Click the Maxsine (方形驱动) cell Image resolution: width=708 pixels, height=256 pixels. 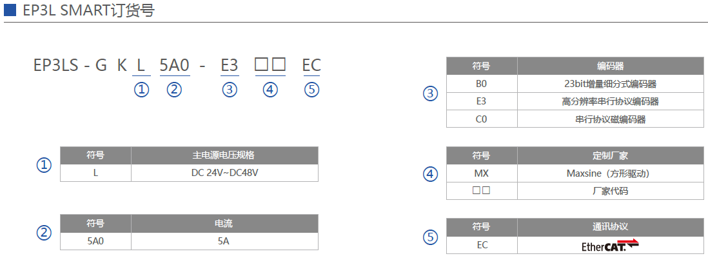click(611, 173)
